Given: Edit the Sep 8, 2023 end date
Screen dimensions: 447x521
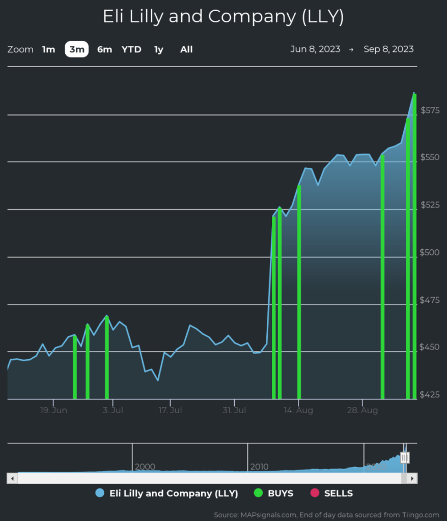Looking at the screenshot, I should (388, 49).
